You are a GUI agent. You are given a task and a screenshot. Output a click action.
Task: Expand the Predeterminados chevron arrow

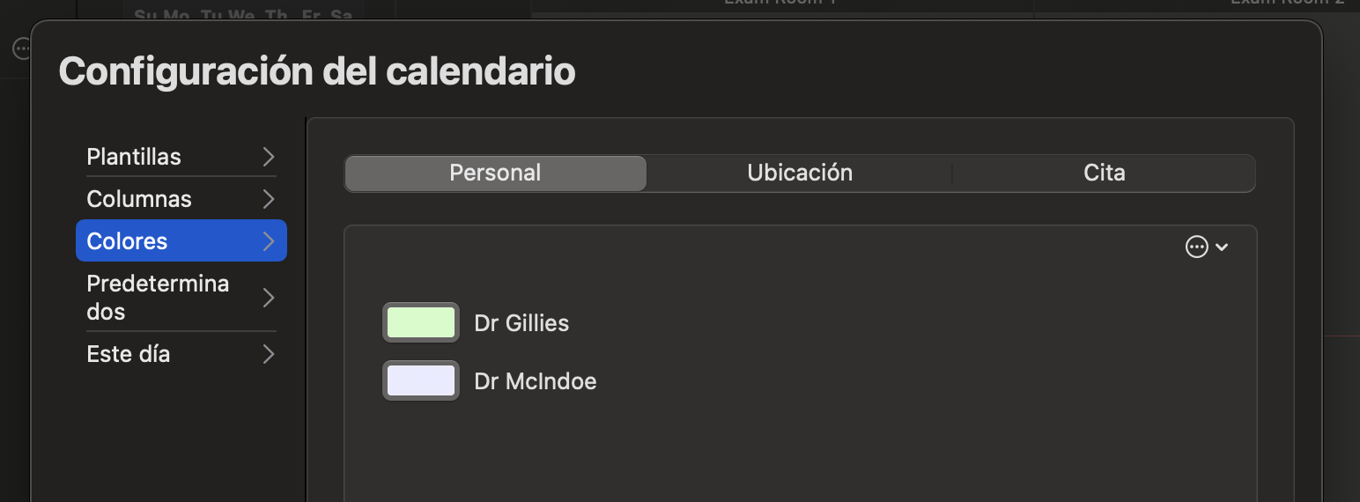click(x=269, y=298)
